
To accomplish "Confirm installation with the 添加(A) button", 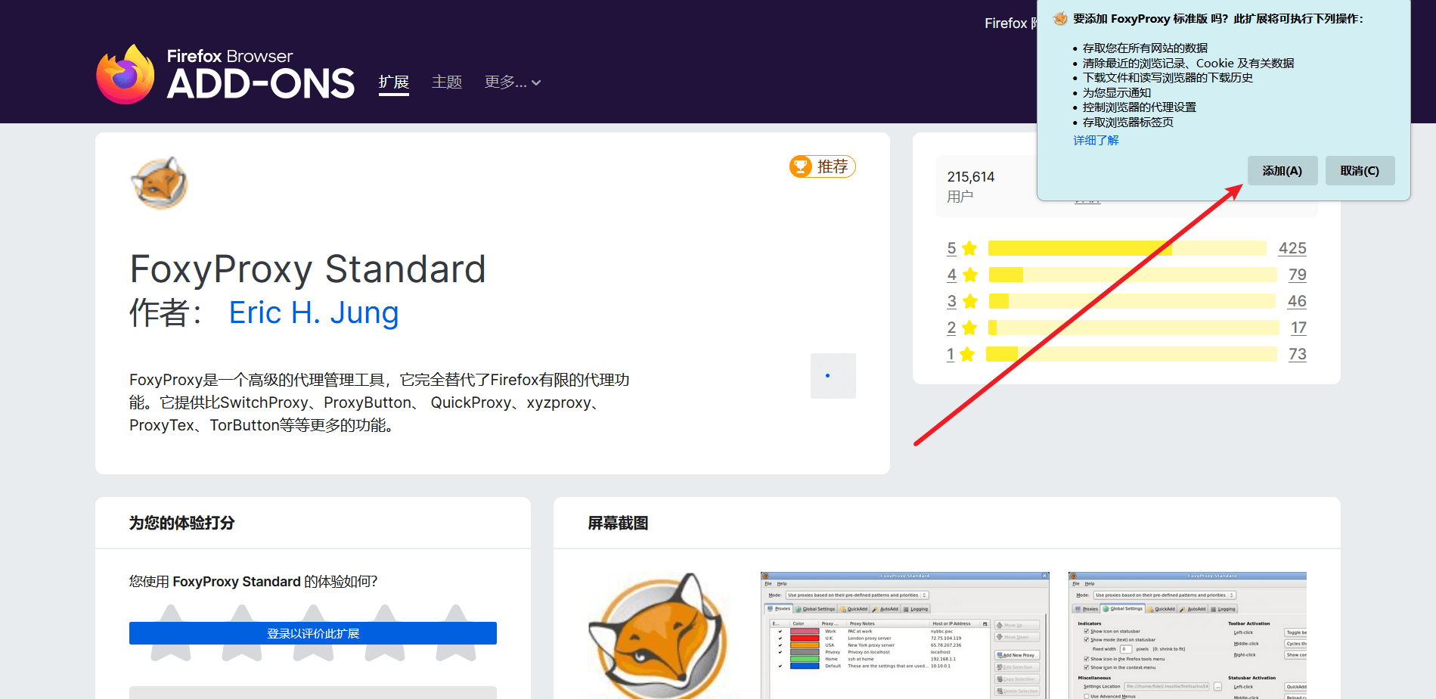I will (x=1282, y=171).
